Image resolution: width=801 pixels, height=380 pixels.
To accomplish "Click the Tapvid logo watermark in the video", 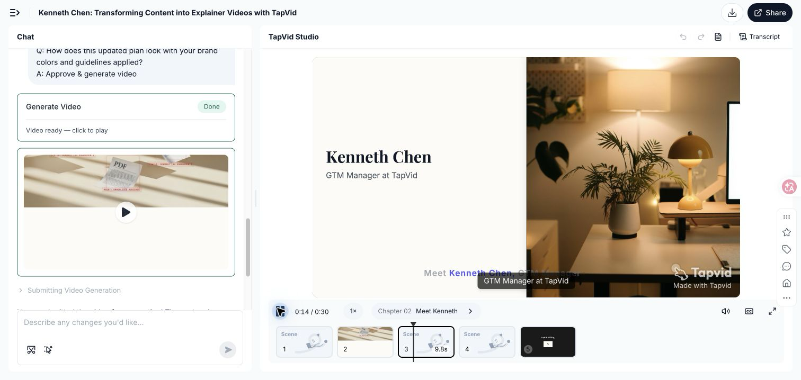I will (702, 273).
